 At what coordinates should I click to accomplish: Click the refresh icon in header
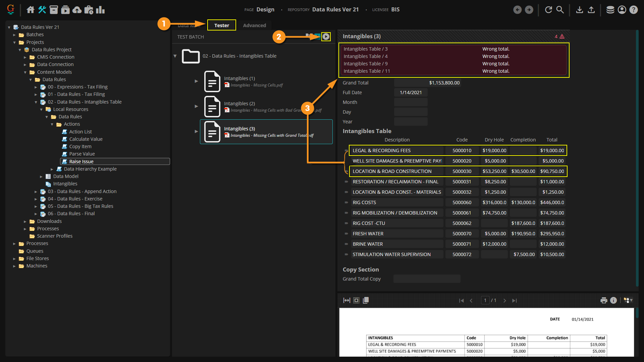pos(548,10)
